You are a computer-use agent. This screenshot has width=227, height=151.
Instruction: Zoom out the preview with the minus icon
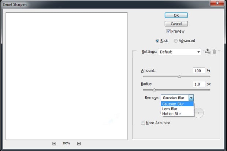(x=54, y=143)
